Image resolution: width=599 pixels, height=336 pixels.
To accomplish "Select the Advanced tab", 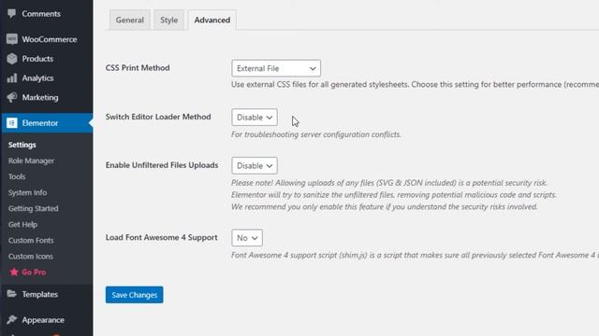I will point(212,21).
